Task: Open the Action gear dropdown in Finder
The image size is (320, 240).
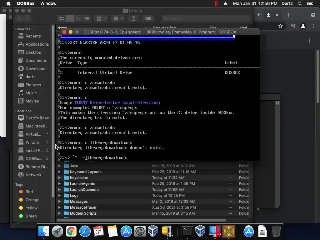Action: 118,18
